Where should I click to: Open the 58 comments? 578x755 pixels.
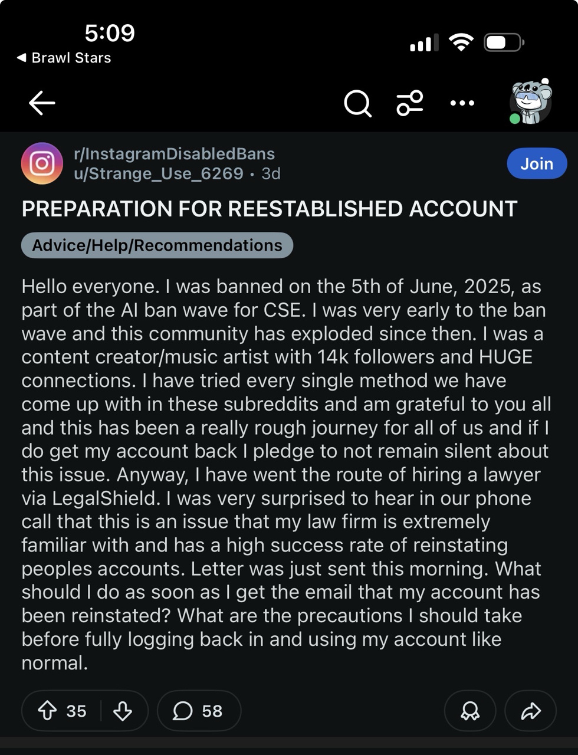pos(199,711)
